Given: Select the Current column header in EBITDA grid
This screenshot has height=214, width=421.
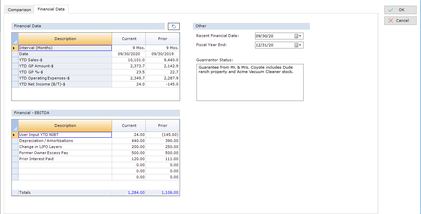Looking at the screenshot, I should 129,125.
